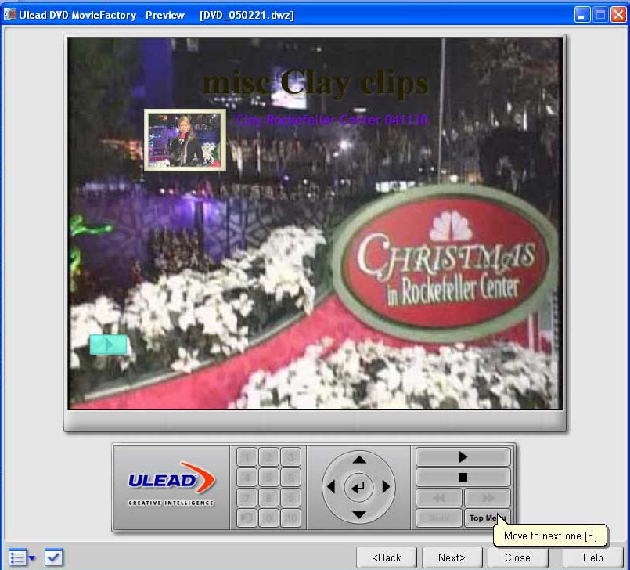
Task: Click number 7 on the remote keypad
Action: (247, 498)
